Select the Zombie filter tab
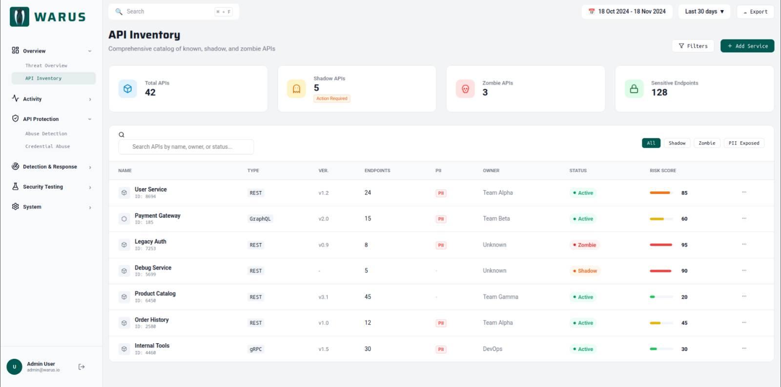Image resolution: width=781 pixels, height=387 pixels. coord(707,143)
